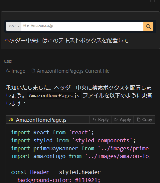
Task: Click the paint bucket icon next to Image
Action: coord(8,71)
